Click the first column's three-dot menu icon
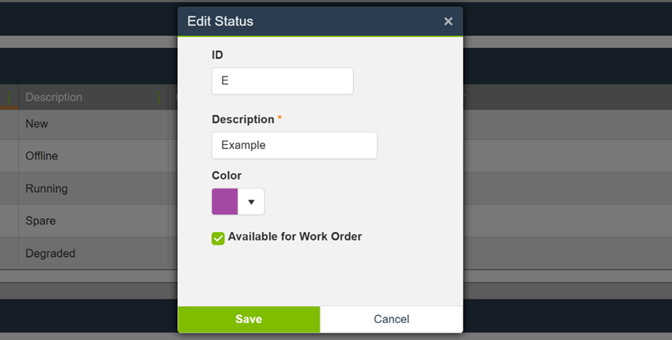 9,97
